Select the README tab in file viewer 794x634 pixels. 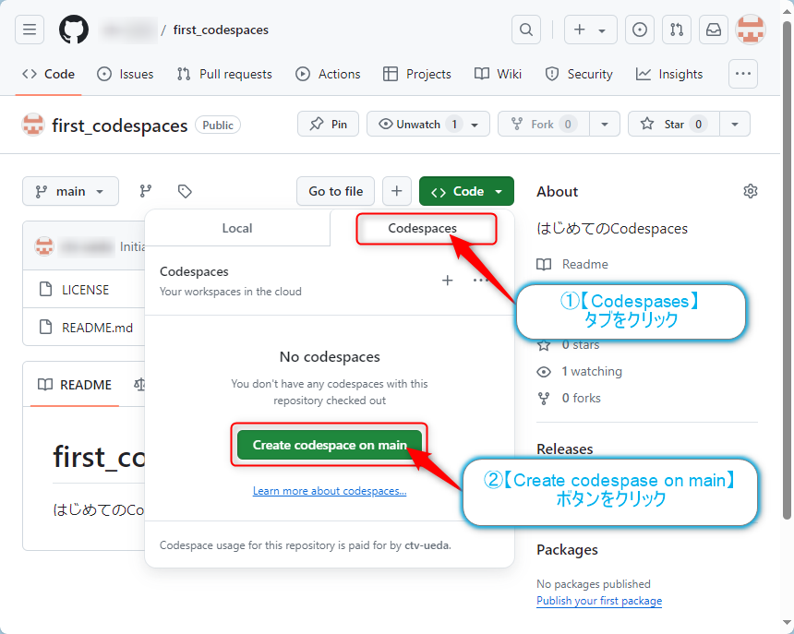[x=75, y=385]
